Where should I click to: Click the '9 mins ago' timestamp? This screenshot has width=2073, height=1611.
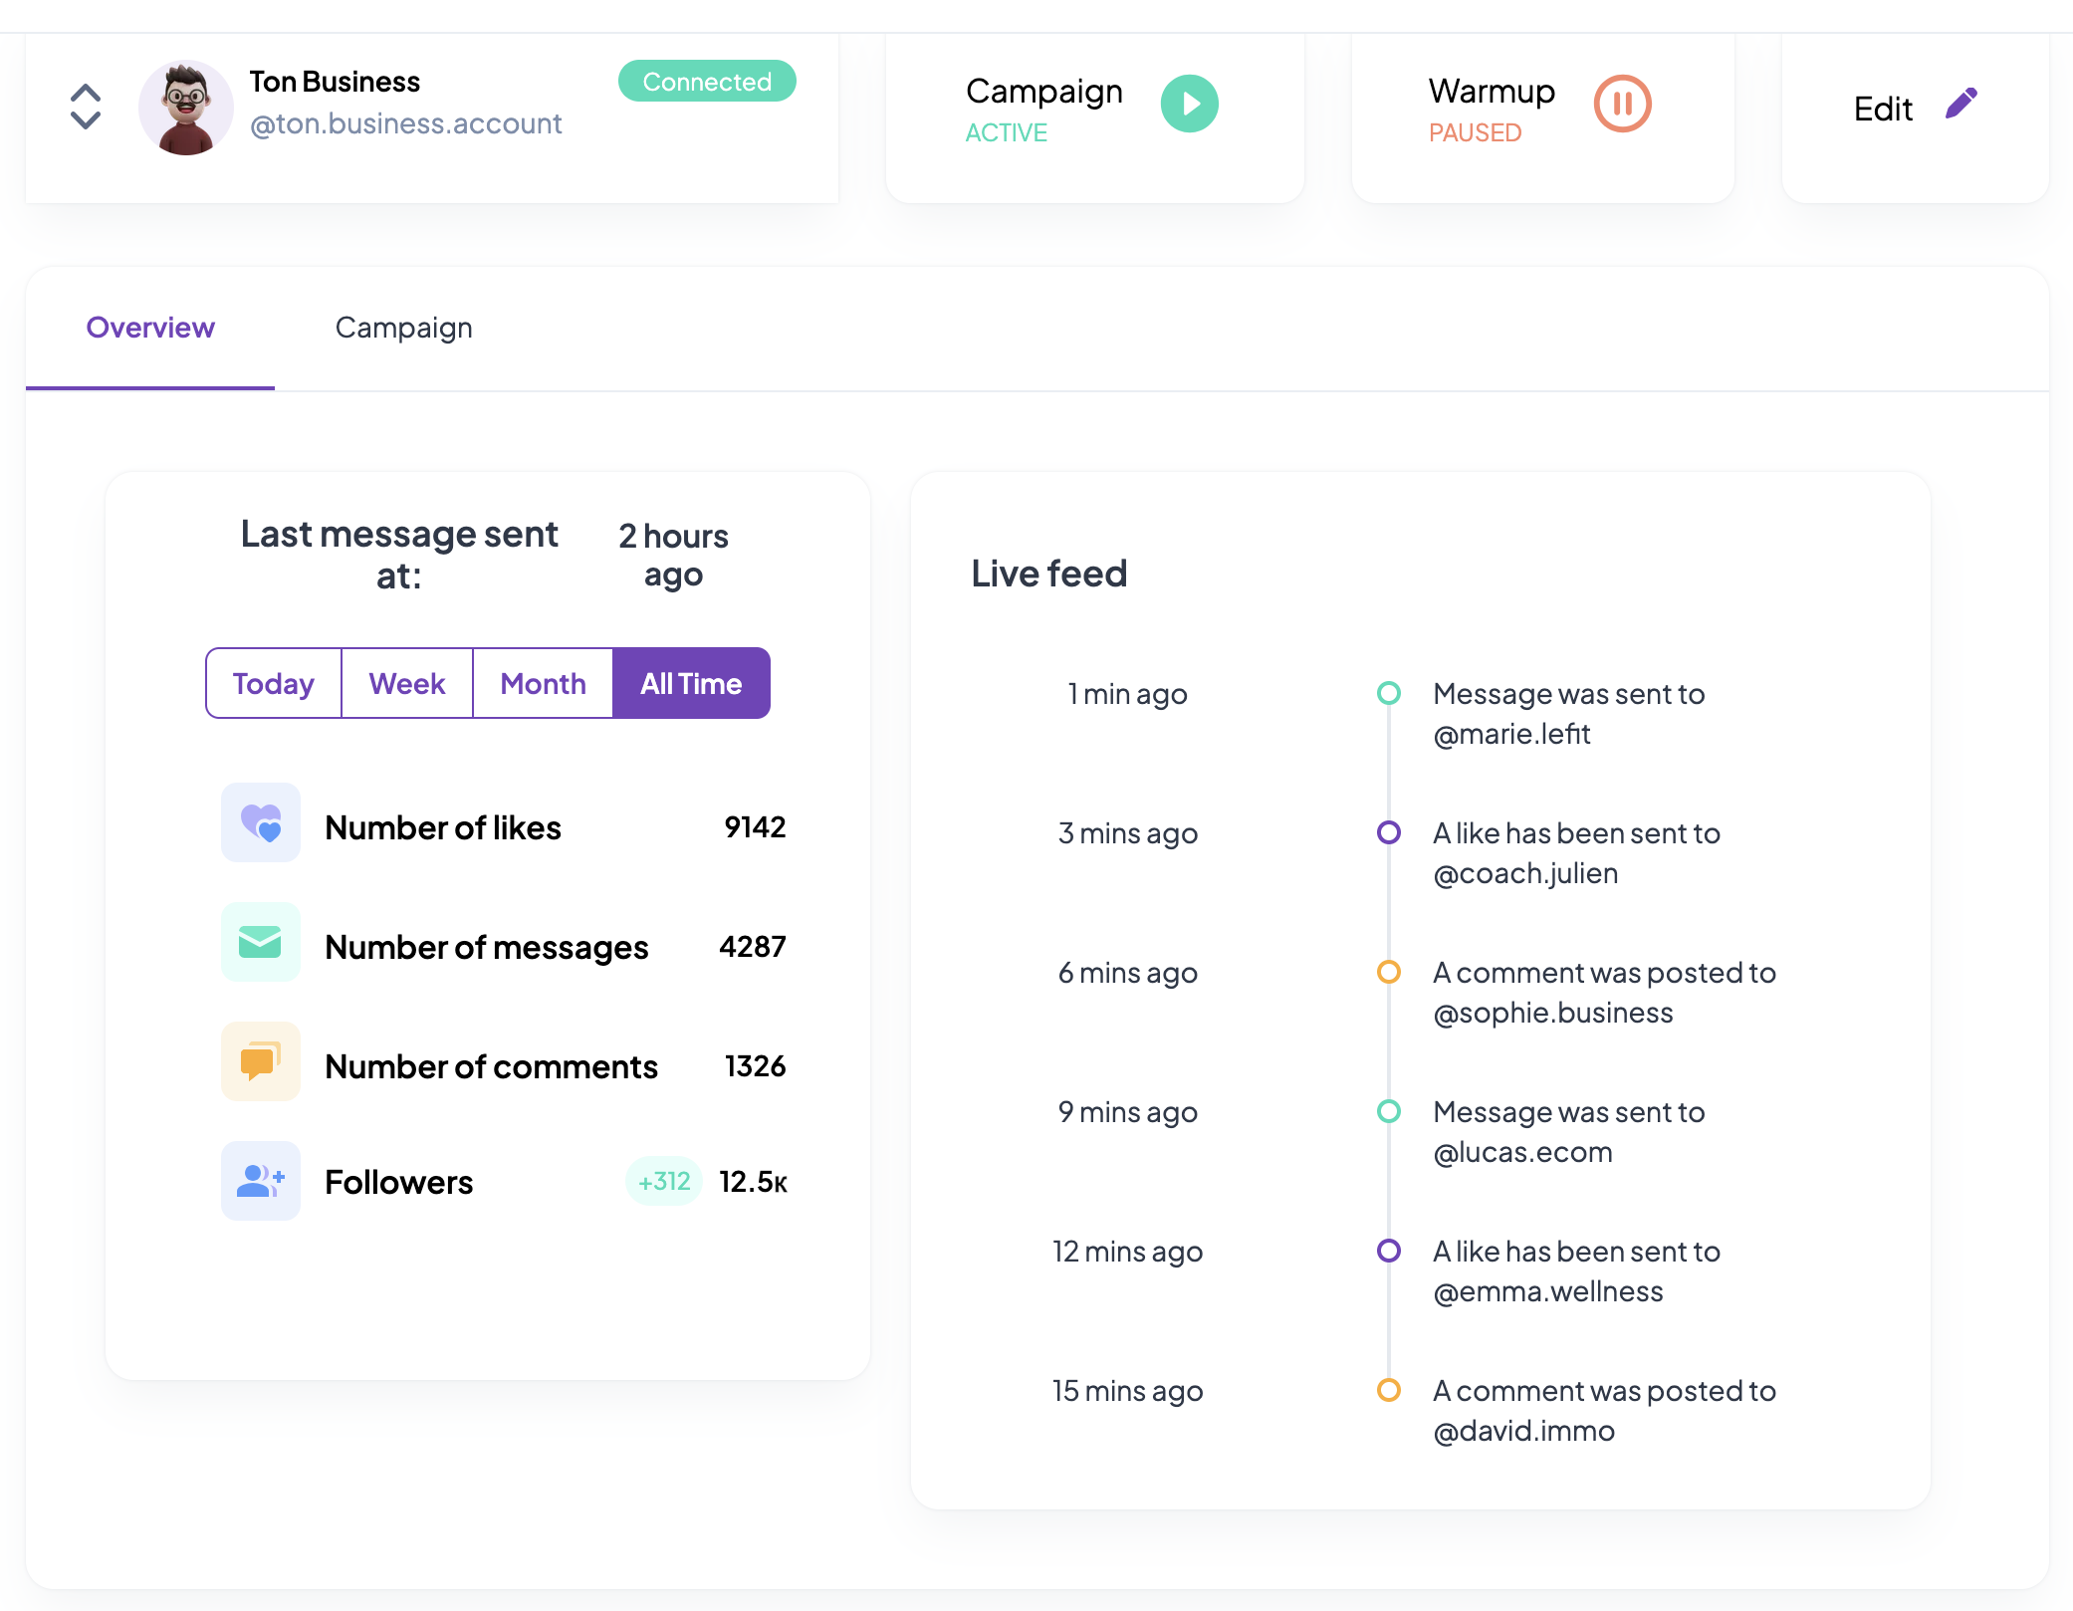point(1128,1112)
